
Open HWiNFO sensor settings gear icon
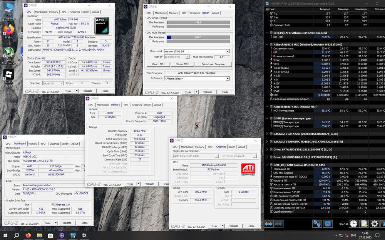tap(375, 223)
